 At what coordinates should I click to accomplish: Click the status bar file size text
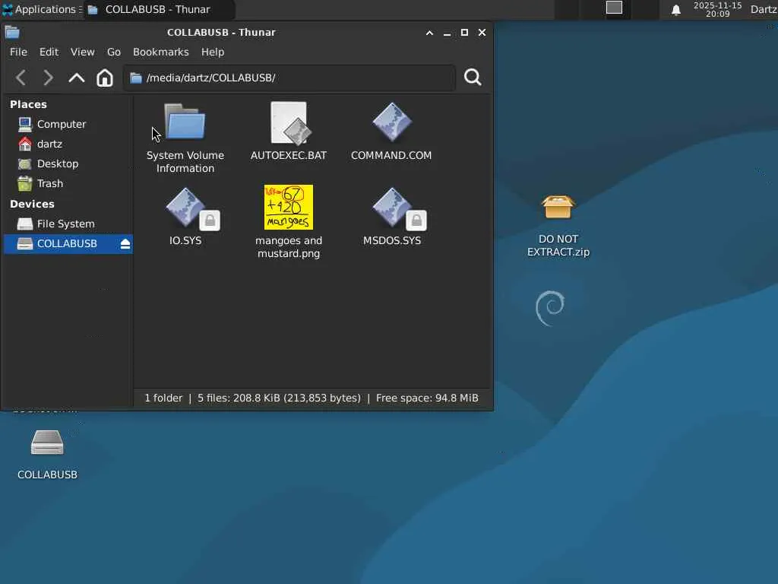(279, 398)
